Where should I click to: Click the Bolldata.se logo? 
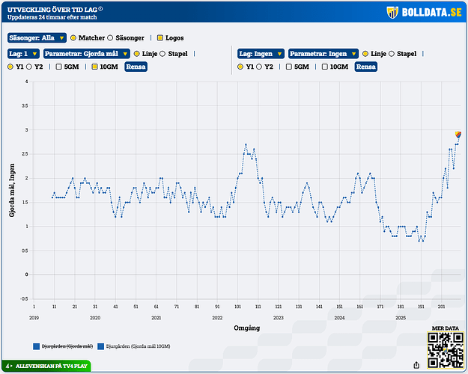424,13
